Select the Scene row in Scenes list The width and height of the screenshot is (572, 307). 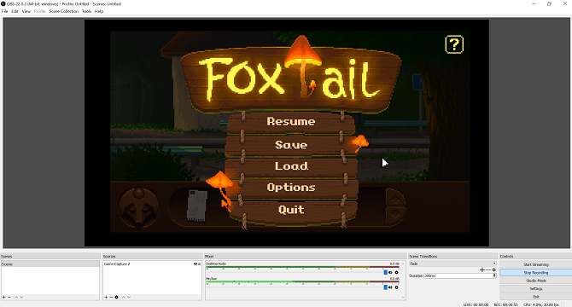pos(50,264)
